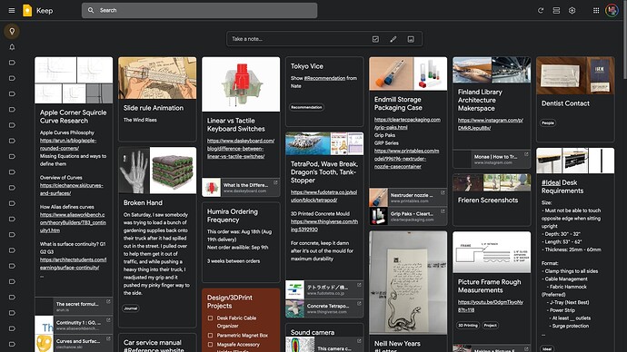Switch to list view layout icon
Viewport: 627px width, 352px height.
click(x=556, y=10)
